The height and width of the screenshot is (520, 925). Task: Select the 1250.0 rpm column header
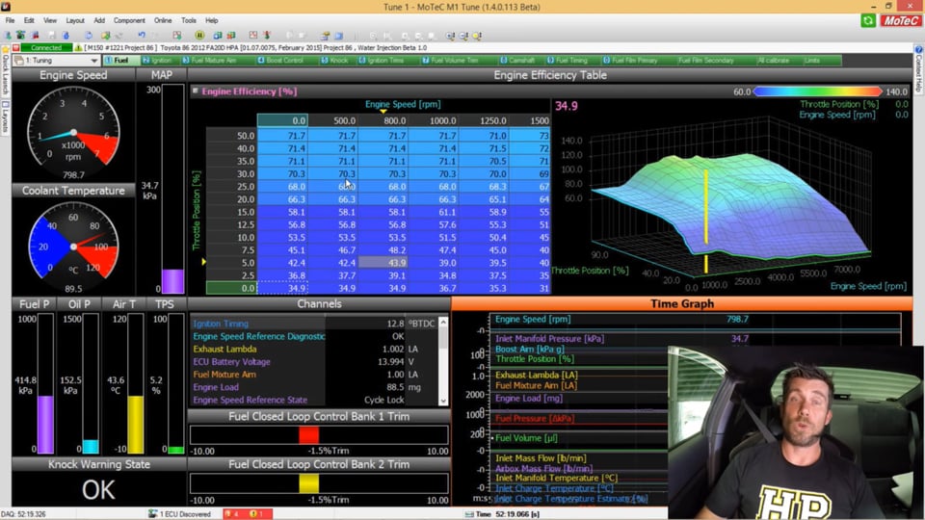[484, 120]
